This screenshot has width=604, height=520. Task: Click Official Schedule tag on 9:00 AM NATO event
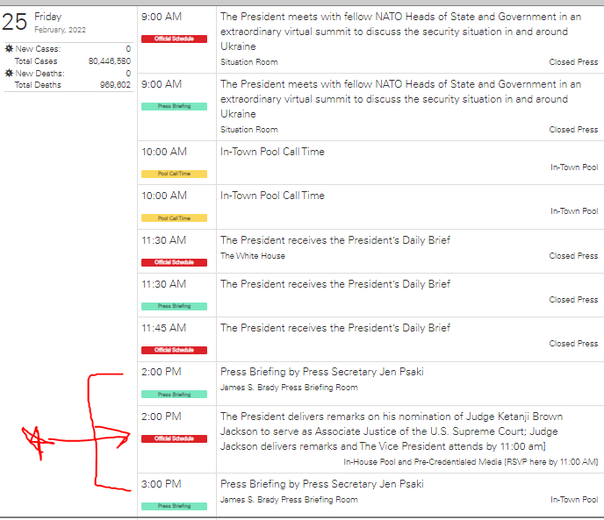[x=174, y=39]
